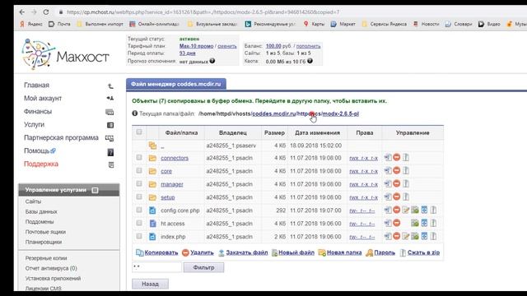Screen dimensions: 527x296
Task: Click the Назад button
Action: point(150,284)
